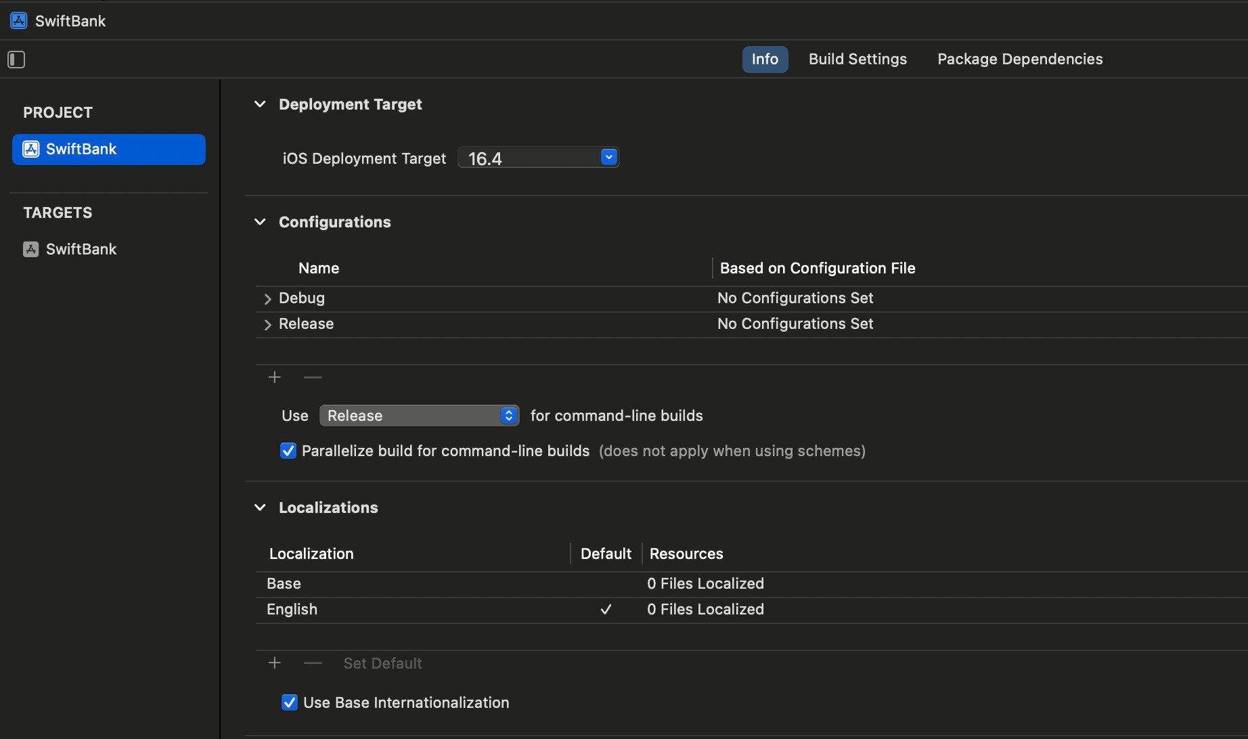1248x739 pixels.
Task: Add a new configuration with plus button
Action: point(275,377)
